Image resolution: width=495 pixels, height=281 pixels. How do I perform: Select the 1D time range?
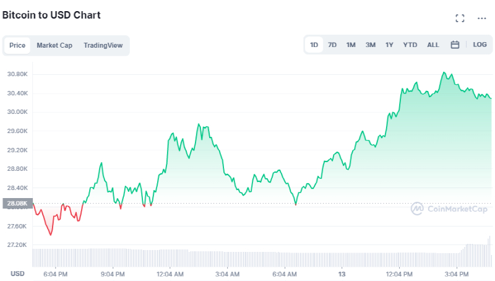pyautogui.click(x=314, y=45)
